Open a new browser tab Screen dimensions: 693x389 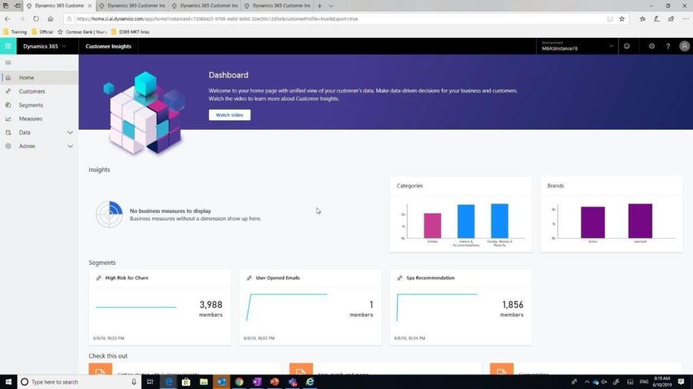coord(319,5)
